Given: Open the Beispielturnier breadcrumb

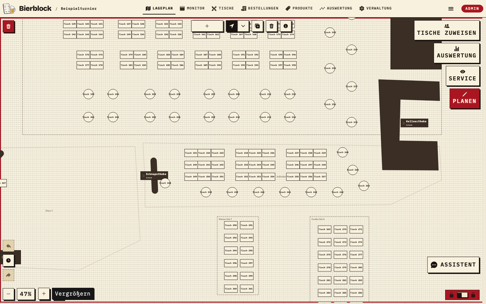Looking at the screenshot, I should 79,8.
